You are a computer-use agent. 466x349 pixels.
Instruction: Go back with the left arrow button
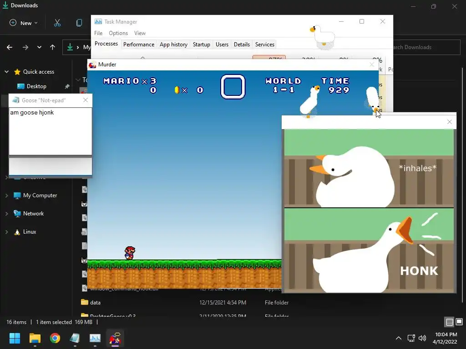click(10, 47)
